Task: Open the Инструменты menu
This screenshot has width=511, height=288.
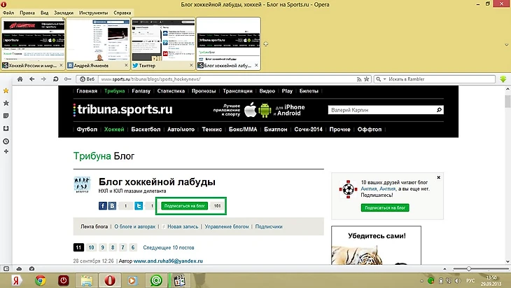Action: pos(93,13)
